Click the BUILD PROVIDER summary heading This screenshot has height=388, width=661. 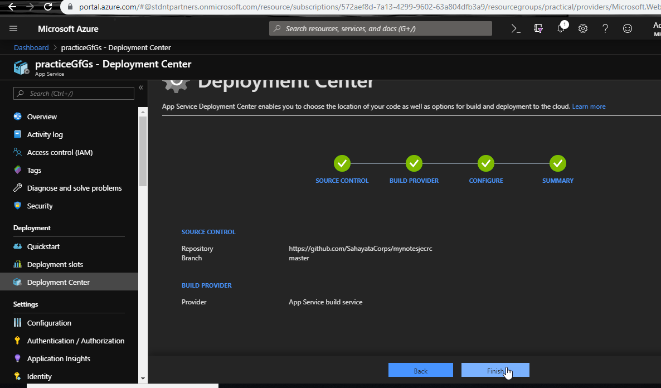(207, 285)
